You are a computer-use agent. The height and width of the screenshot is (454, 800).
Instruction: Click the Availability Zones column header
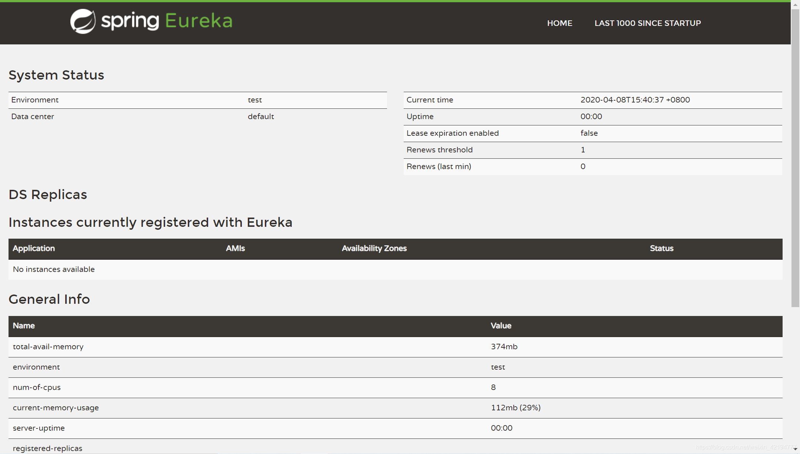pos(374,248)
